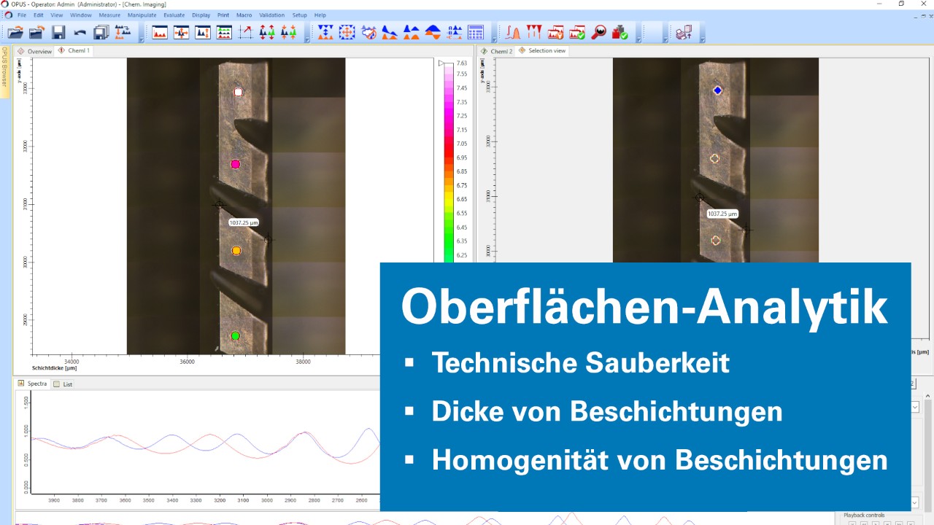Click the red weights with green check icon
Image resolution: width=934 pixels, height=525 pixels.
click(620, 32)
